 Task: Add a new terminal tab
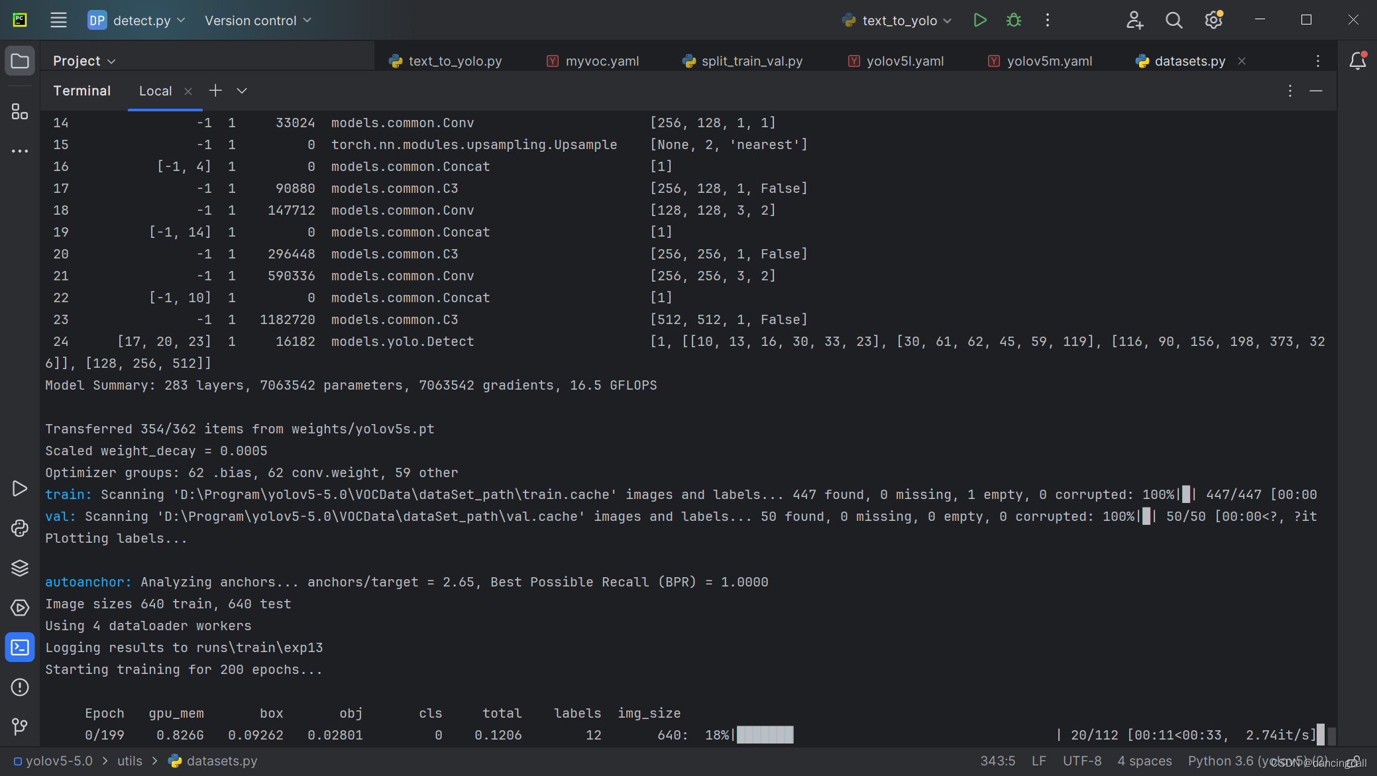click(215, 91)
